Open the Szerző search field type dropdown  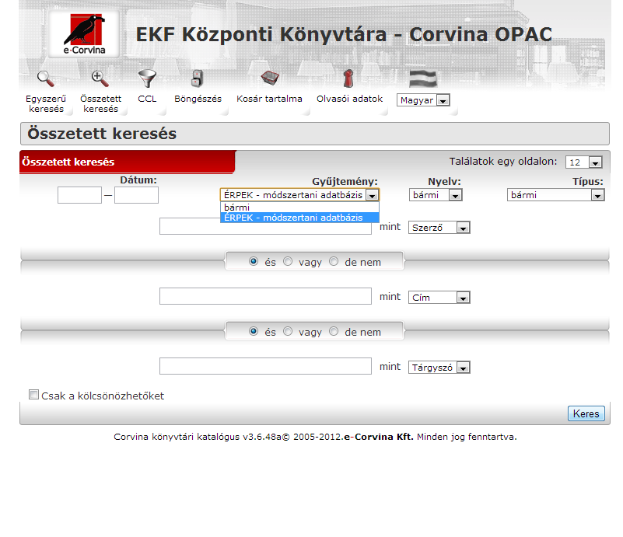[439, 228]
